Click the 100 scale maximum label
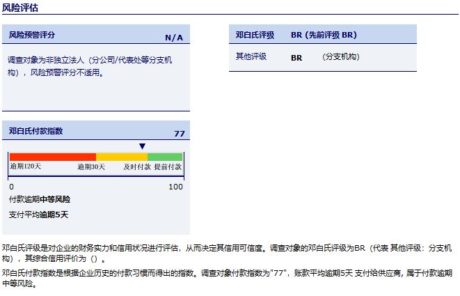 coord(176,187)
